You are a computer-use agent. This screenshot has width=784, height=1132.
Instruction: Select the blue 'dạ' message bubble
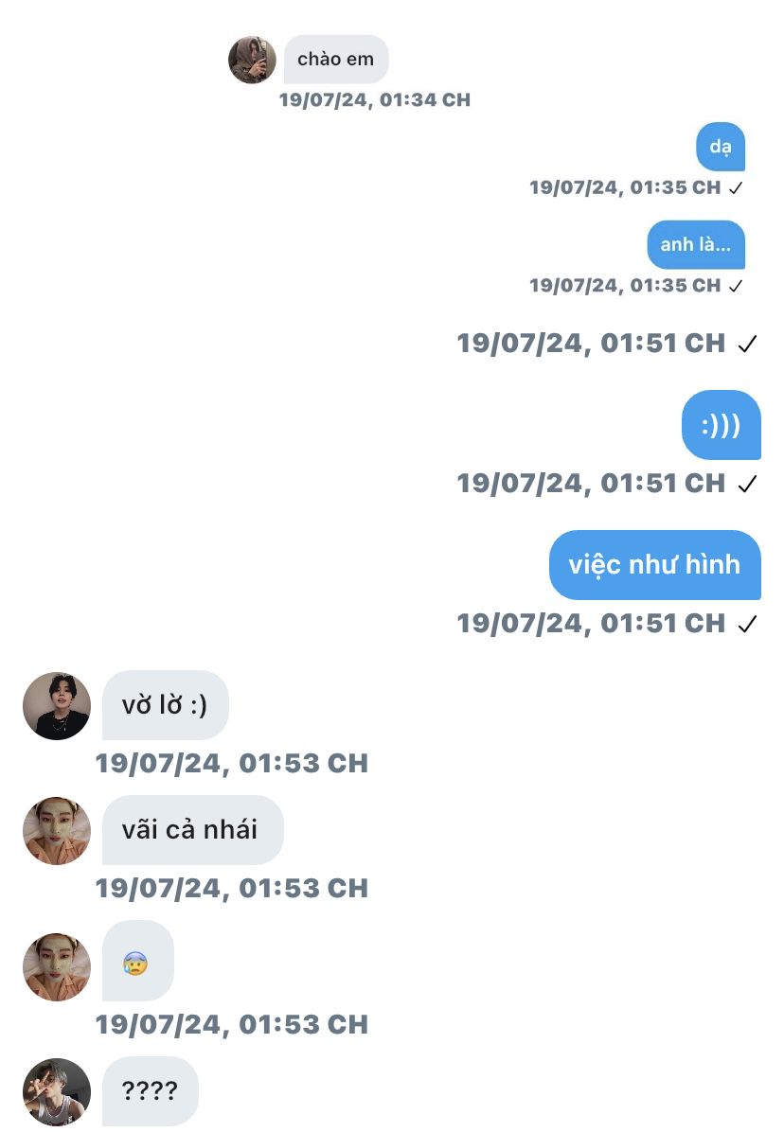tap(721, 147)
